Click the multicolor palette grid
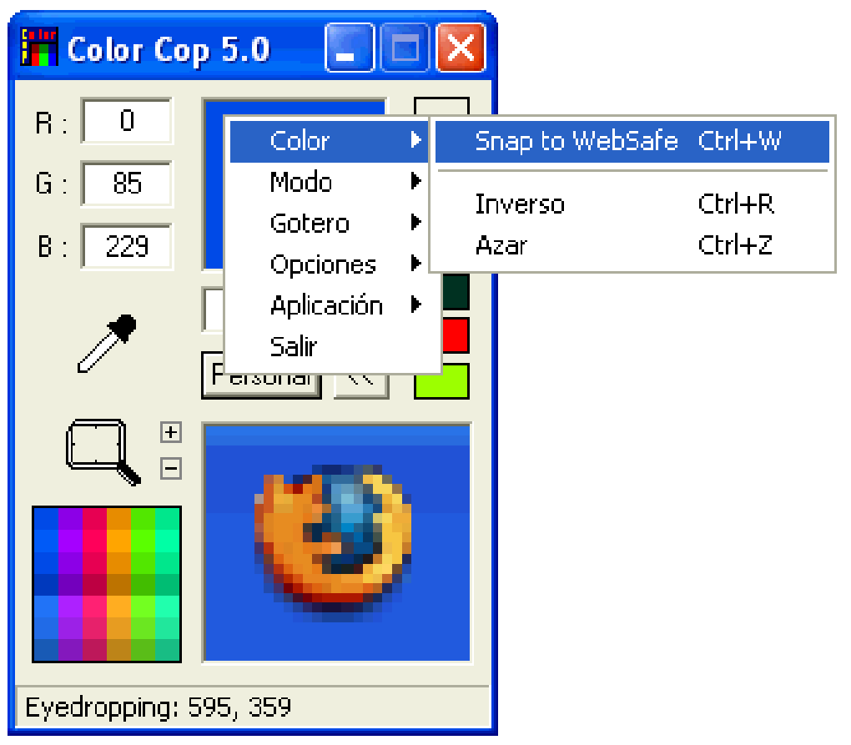Viewport: 851px width, 745px height. click(x=107, y=584)
